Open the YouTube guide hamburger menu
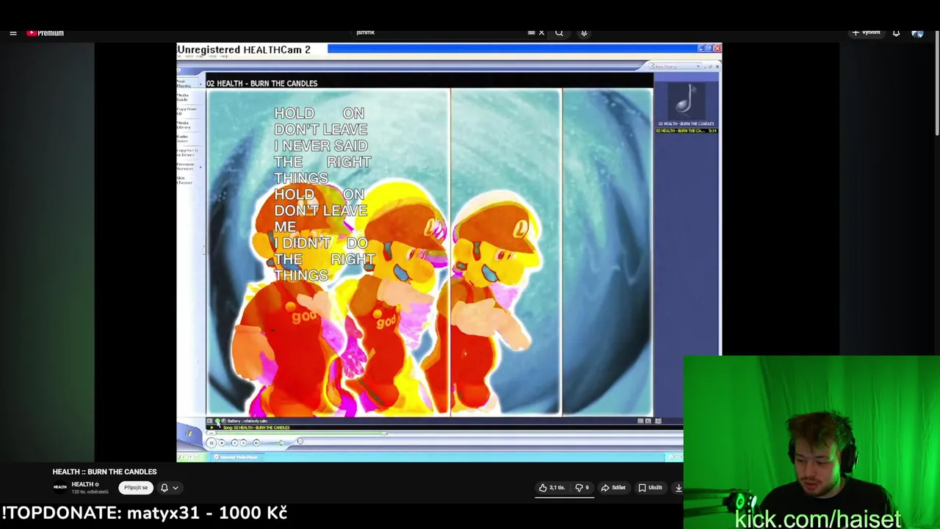This screenshot has height=529, width=940. point(13,33)
